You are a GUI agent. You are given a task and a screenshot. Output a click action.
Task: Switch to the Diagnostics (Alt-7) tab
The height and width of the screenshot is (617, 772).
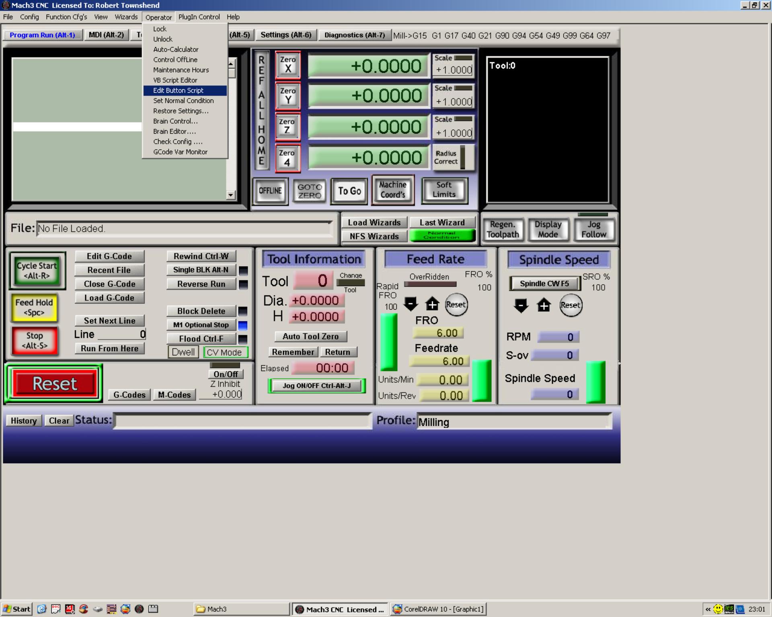point(354,35)
